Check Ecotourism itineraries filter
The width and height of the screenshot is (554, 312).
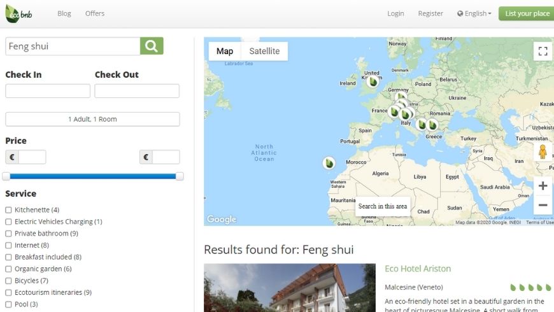pos(8,292)
